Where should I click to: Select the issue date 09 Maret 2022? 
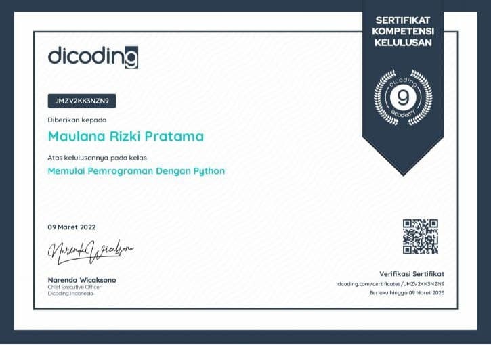[72, 227]
